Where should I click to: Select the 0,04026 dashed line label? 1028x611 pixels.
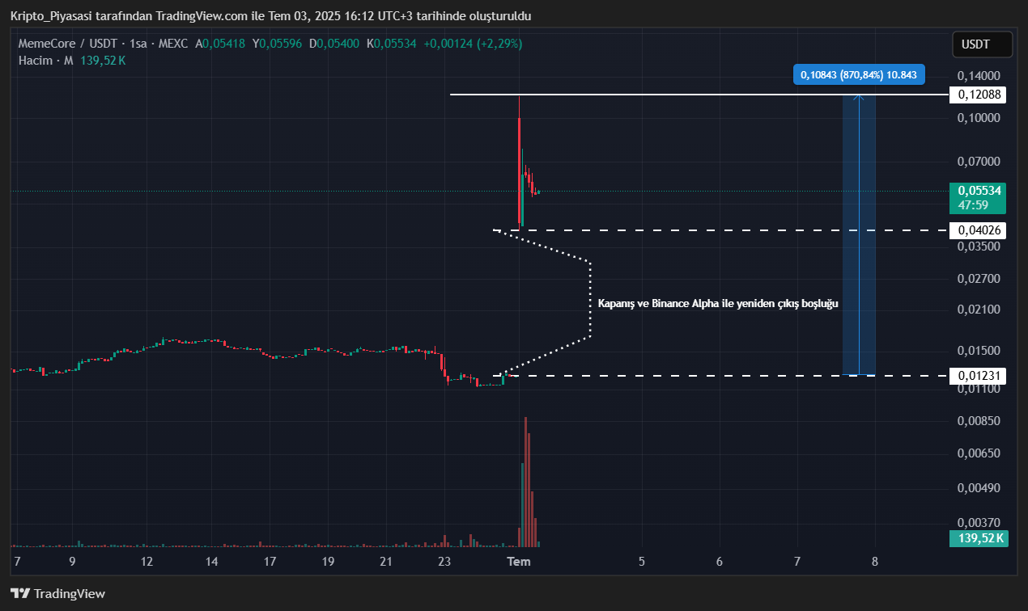(979, 230)
